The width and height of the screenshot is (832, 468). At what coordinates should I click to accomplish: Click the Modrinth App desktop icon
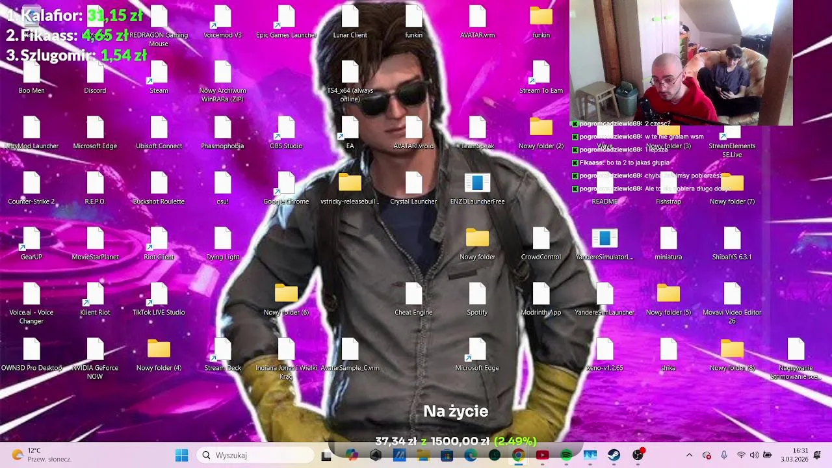coord(541,298)
